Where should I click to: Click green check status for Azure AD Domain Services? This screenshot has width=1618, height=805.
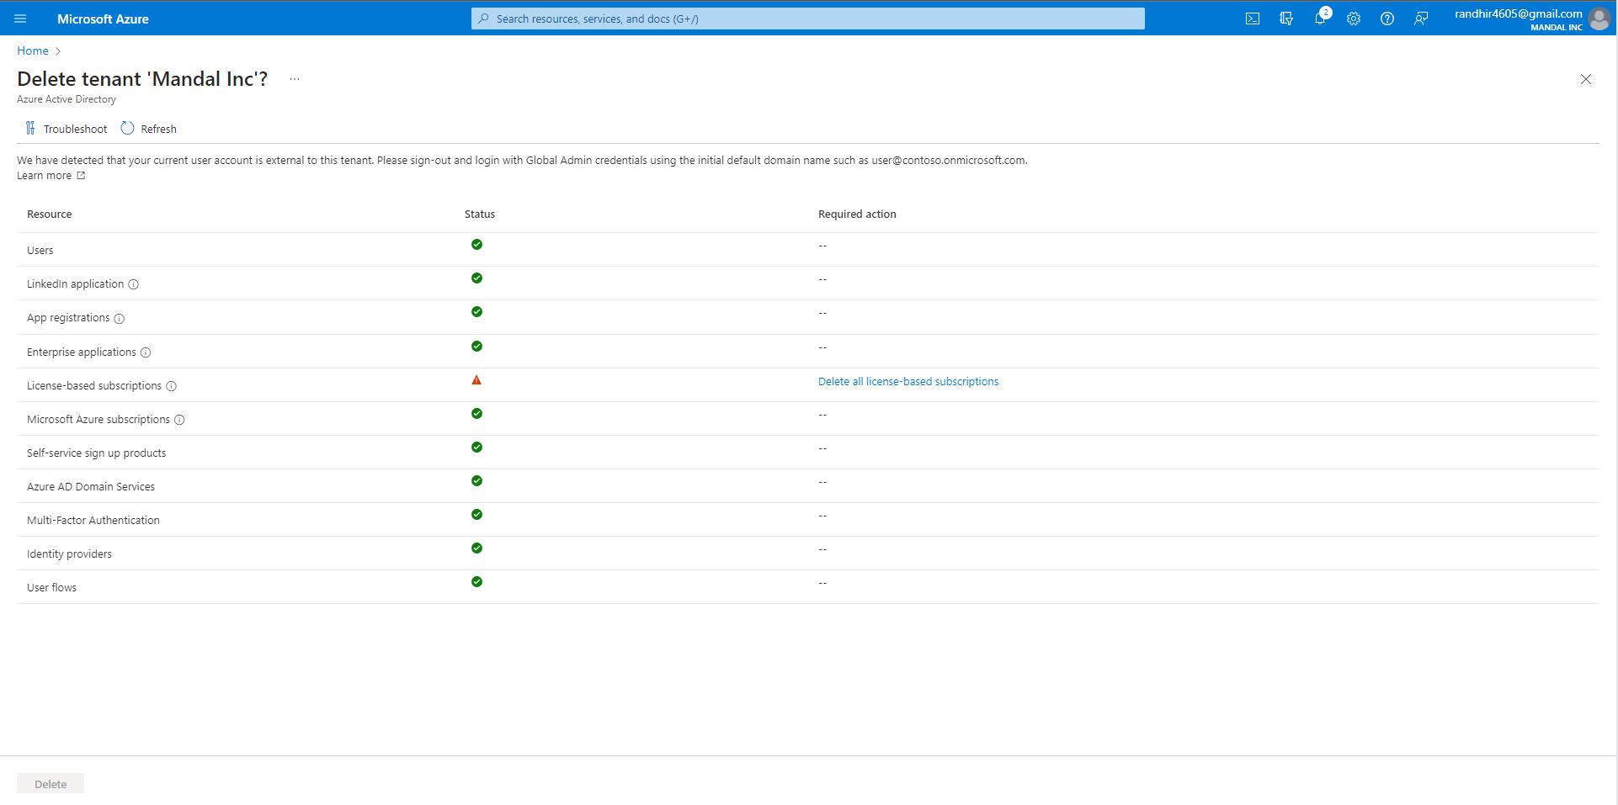pyautogui.click(x=477, y=481)
